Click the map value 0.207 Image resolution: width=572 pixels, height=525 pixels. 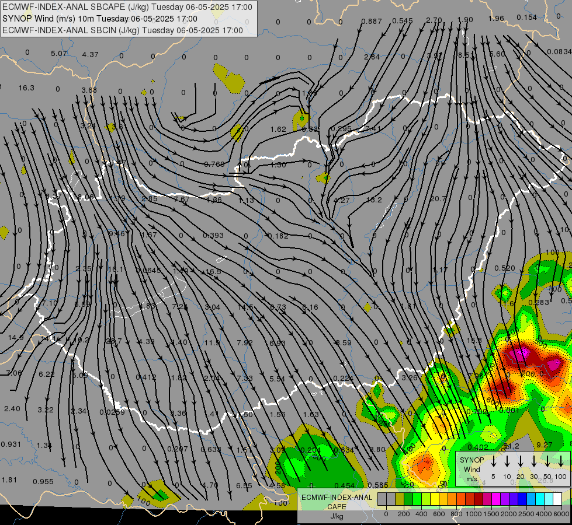[177, 449]
